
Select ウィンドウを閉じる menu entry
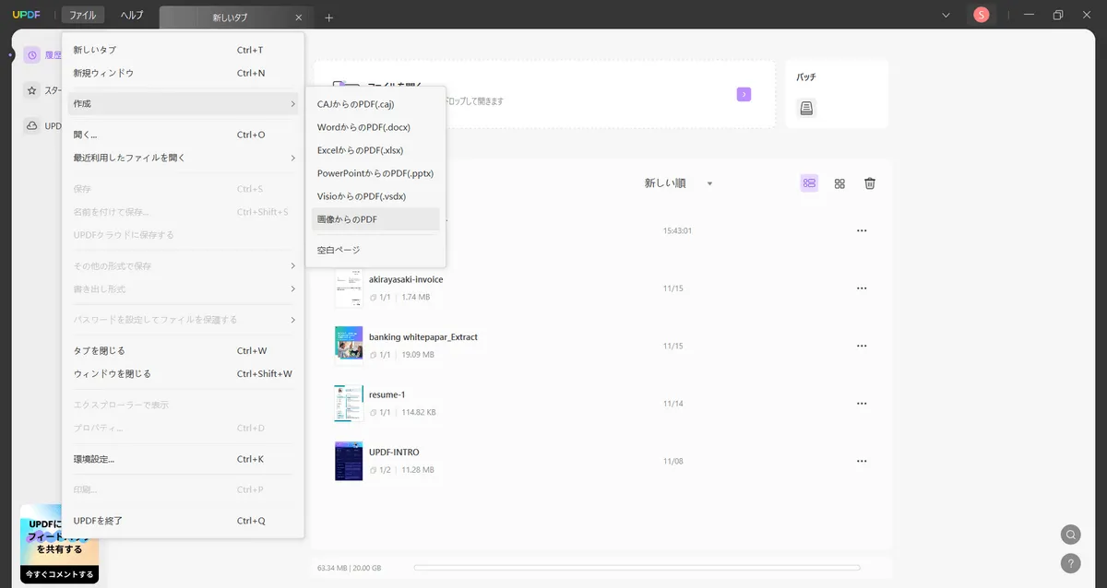point(183,374)
